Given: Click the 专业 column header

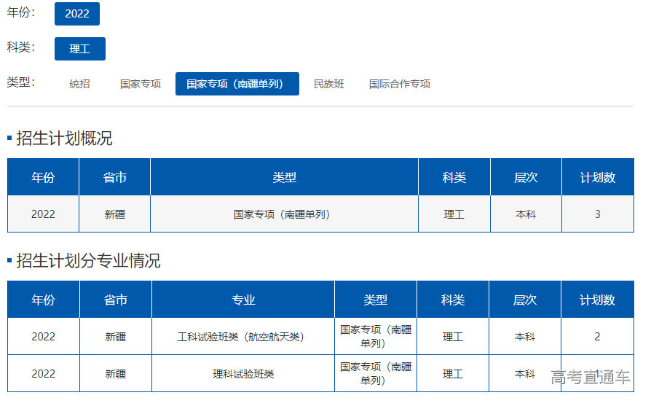Looking at the screenshot, I should point(243,300).
